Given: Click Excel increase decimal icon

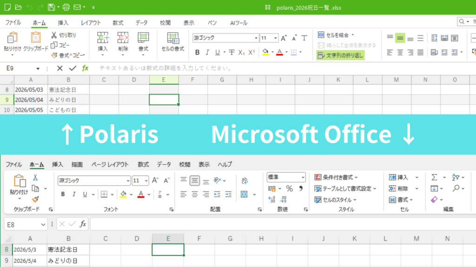Looking at the screenshot, I should (x=271, y=199).
